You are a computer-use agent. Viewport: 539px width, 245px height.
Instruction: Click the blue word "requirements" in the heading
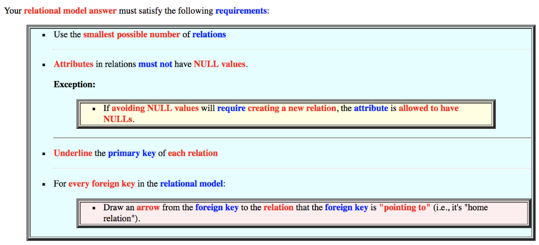click(x=241, y=11)
